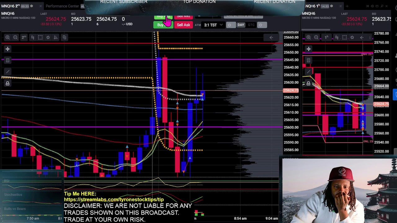The width and height of the screenshot is (397, 223).
Task: Click the 25664.00 price marker on 1h chart
Action: (381, 86)
